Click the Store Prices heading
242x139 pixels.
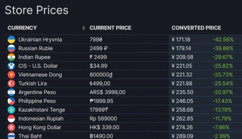point(36,10)
